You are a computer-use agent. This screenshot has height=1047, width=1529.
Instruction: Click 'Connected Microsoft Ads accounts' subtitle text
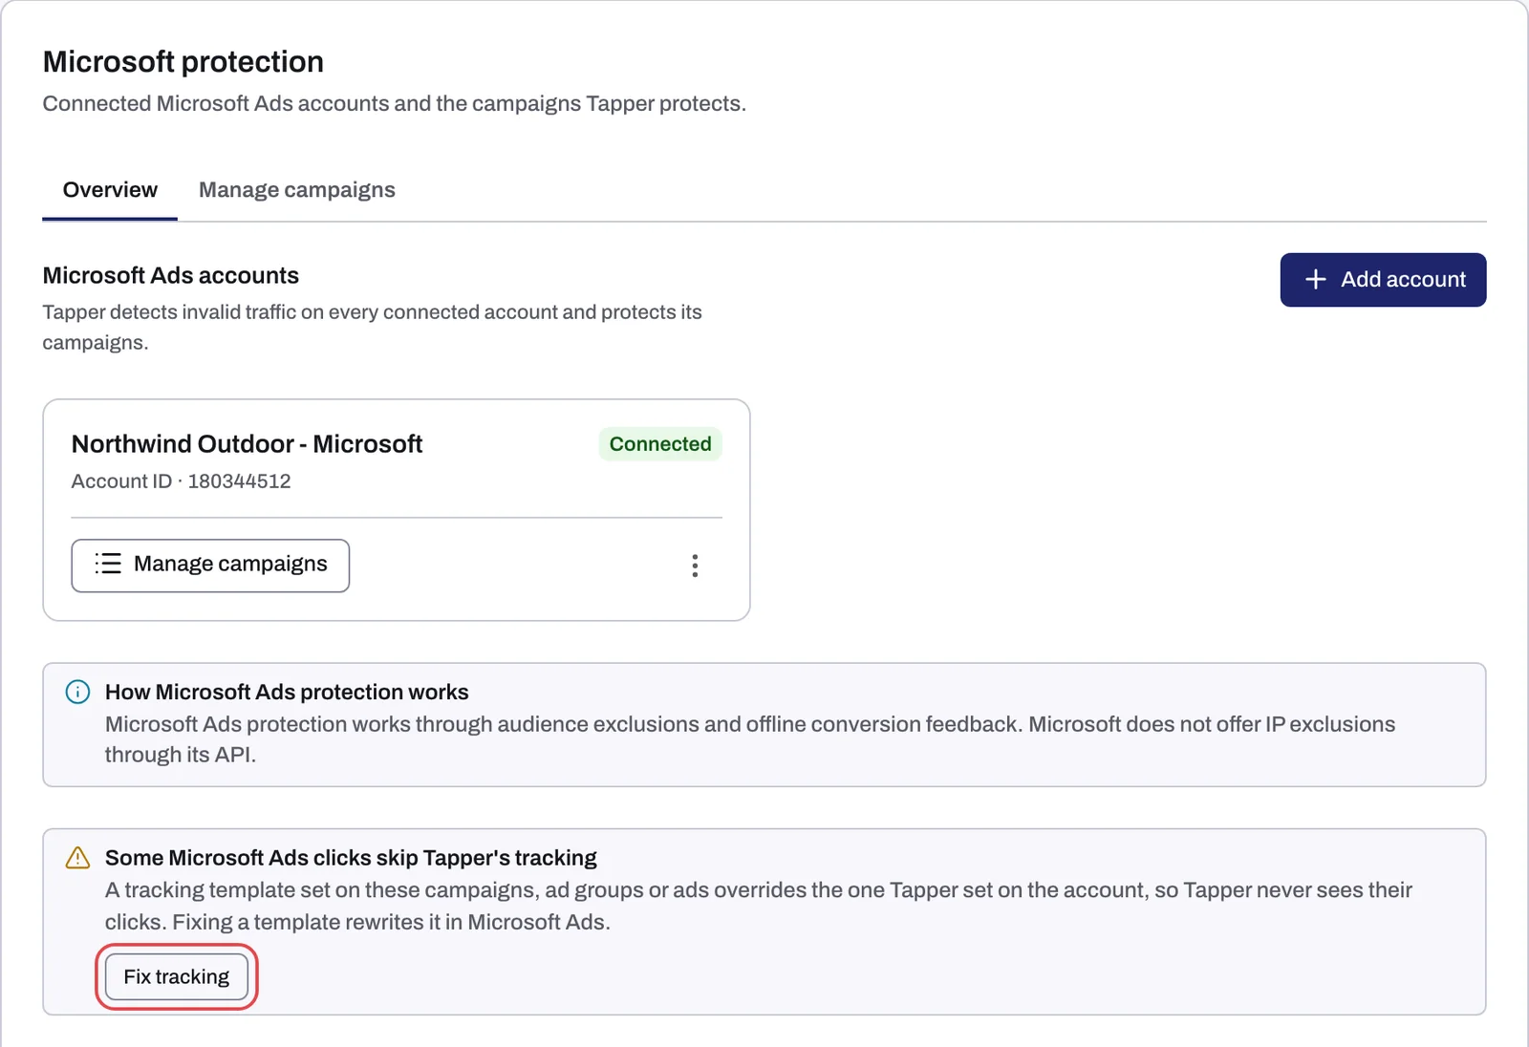click(394, 103)
